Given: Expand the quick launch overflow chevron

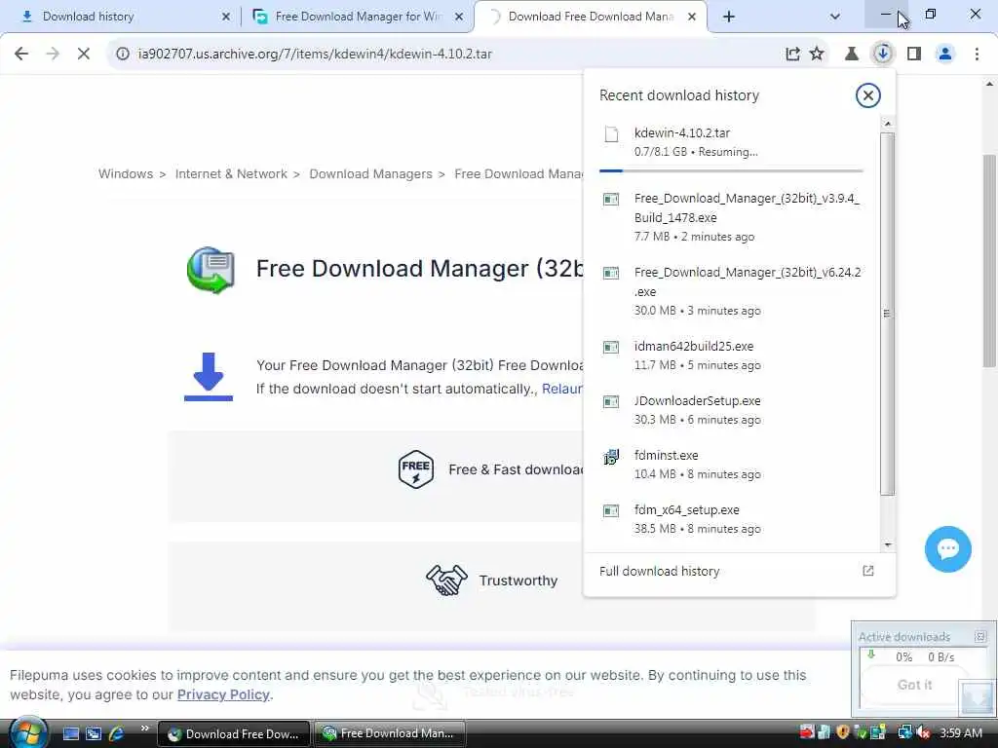Looking at the screenshot, I should [x=144, y=729].
